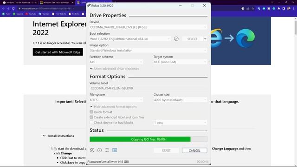Open the Boot selection dropdown
Image resolution: width=297 pixels, height=167 pixels.
tap(130, 39)
